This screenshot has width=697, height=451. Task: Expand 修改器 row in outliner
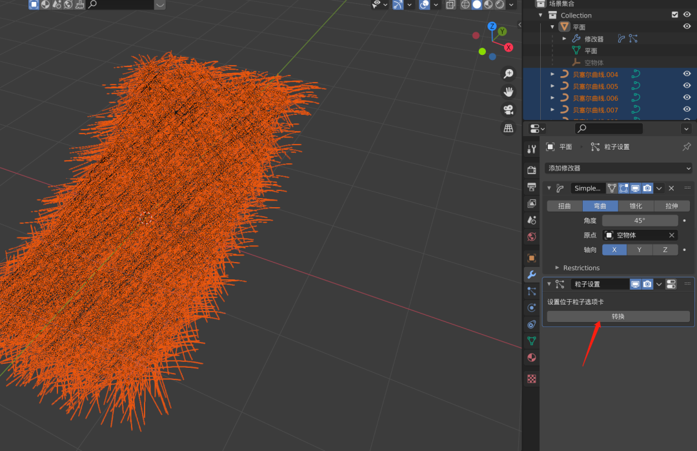point(564,39)
